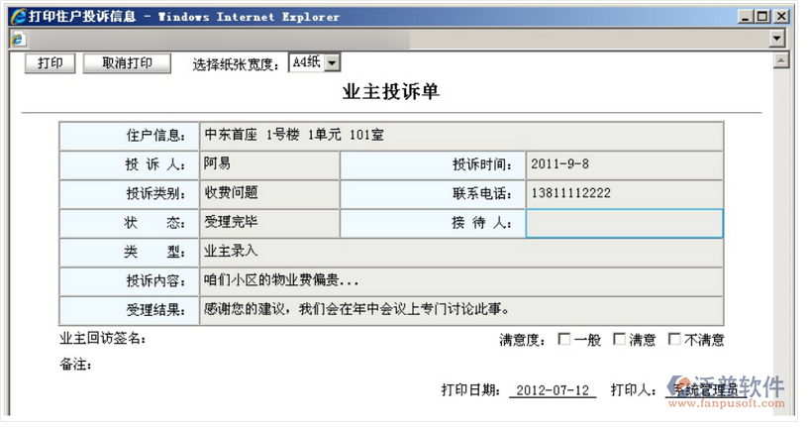The width and height of the screenshot is (810, 427).
Task: Click the 打印日期 label
Action: coord(470,390)
